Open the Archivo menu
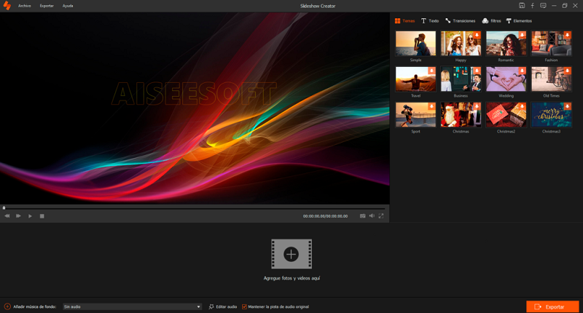 click(x=25, y=6)
